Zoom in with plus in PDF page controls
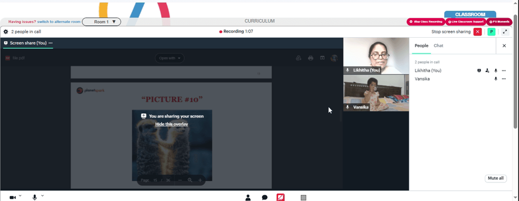The height and width of the screenshot is (201, 519). (x=200, y=180)
